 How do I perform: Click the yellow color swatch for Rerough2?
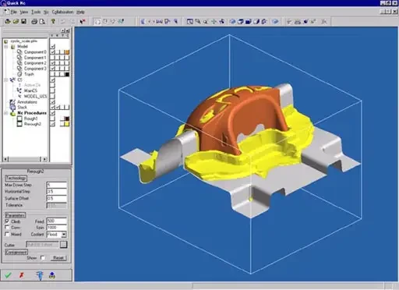(x=67, y=124)
